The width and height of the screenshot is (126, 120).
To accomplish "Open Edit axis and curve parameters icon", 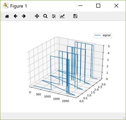I will tap(62, 16).
